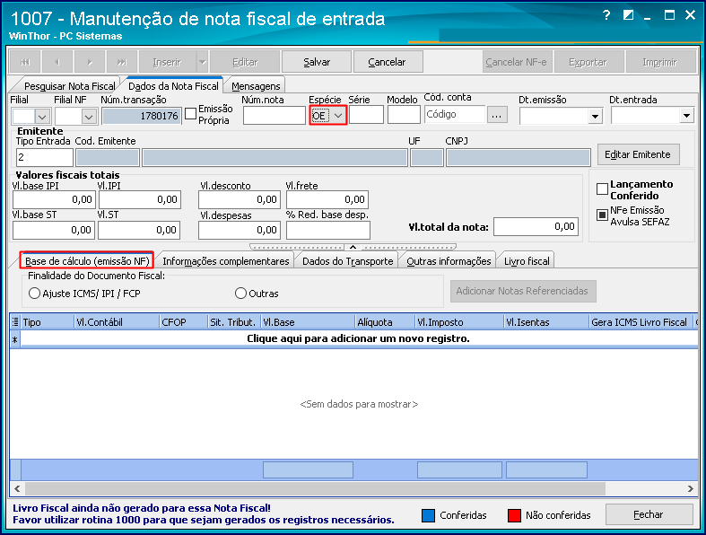706x535 pixels.
Task: Click the Cód. conta Código field
Action: pos(454,115)
